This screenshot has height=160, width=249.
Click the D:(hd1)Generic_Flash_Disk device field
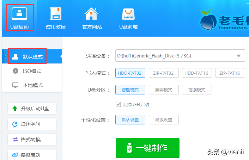(x=174, y=56)
